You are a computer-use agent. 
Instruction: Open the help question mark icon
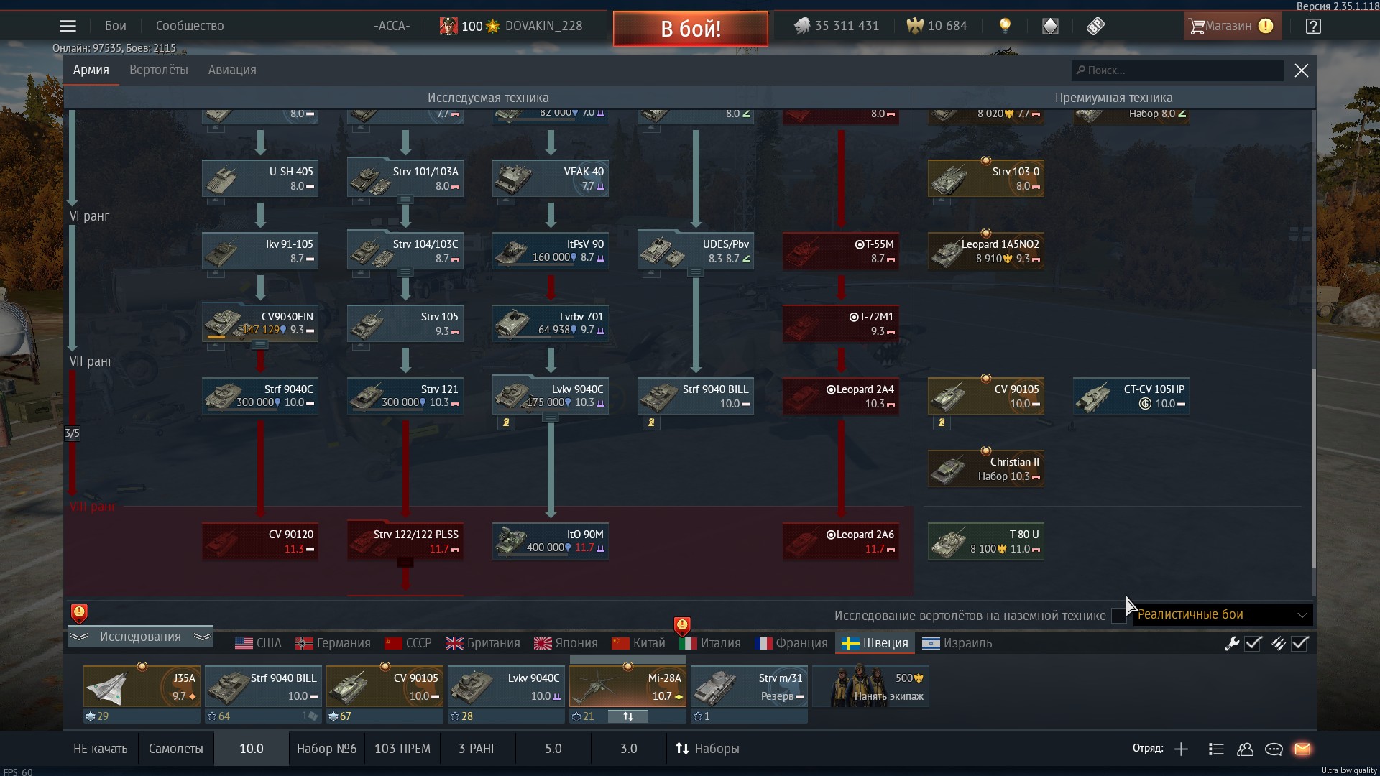click(1313, 27)
